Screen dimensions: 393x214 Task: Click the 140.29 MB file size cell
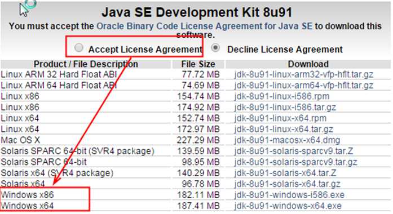[x=198, y=173]
